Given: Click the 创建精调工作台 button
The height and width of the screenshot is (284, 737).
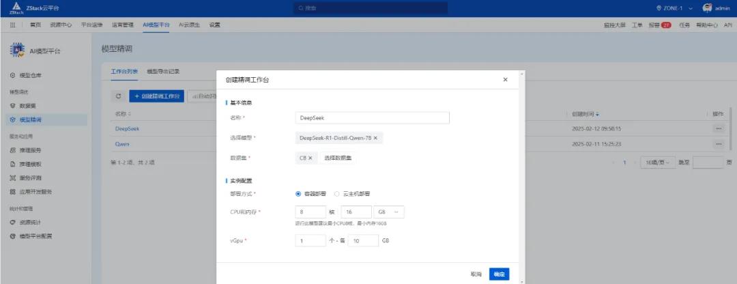Looking at the screenshot, I should pos(156,96).
